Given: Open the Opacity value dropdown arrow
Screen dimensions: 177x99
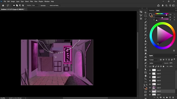Looking at the screenshot, I should pos(174,63).
